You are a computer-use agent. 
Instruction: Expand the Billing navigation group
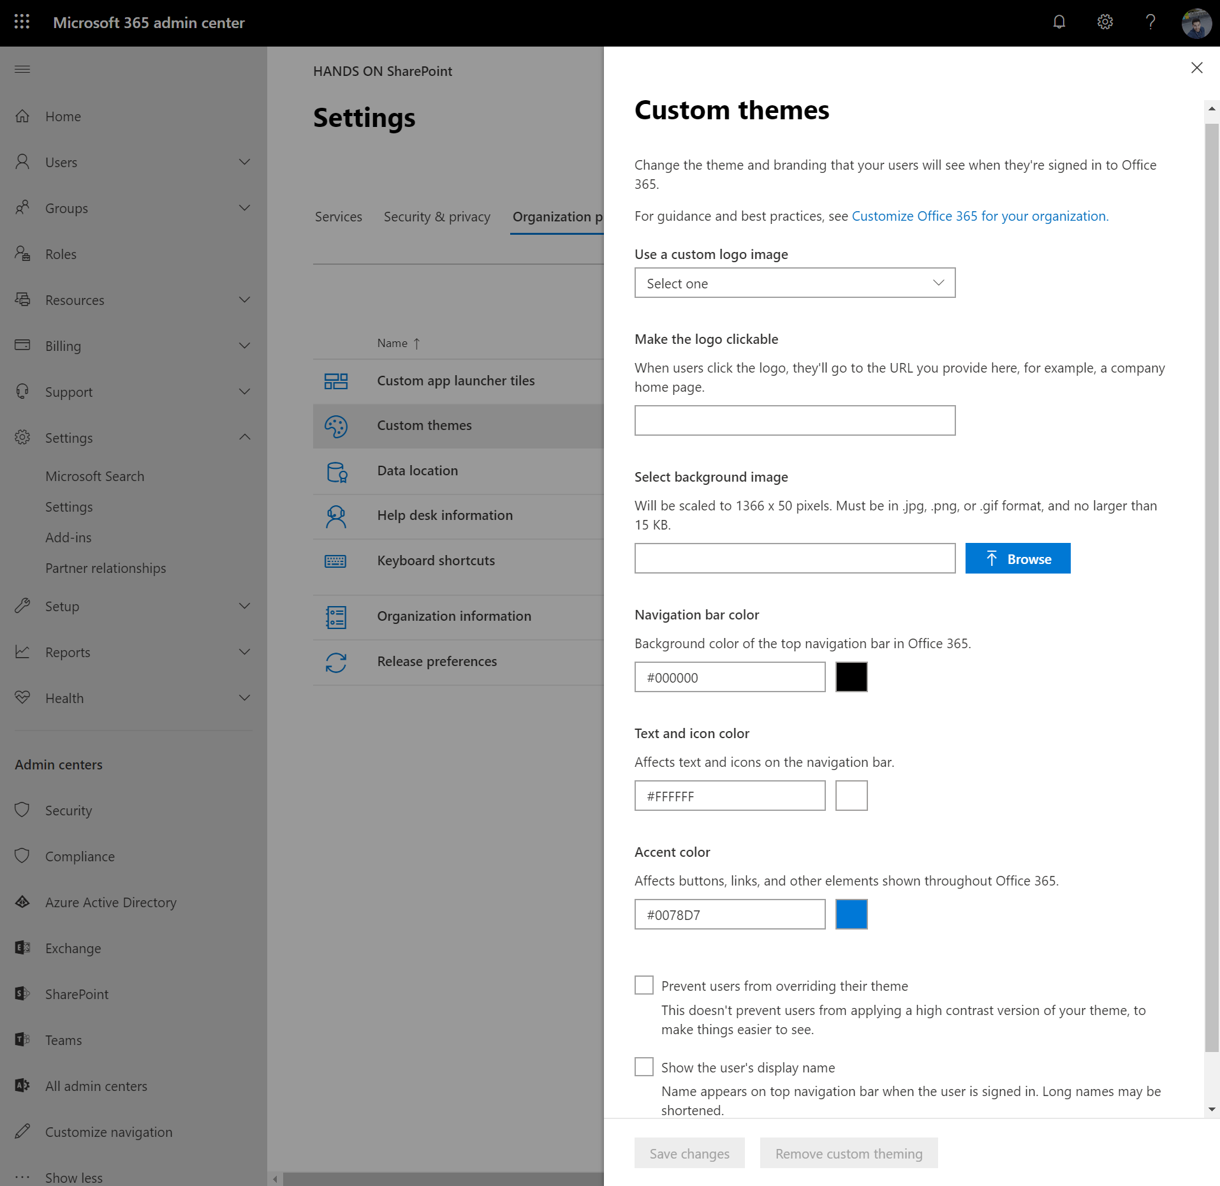pyautogui.click(x=244, y=346)
